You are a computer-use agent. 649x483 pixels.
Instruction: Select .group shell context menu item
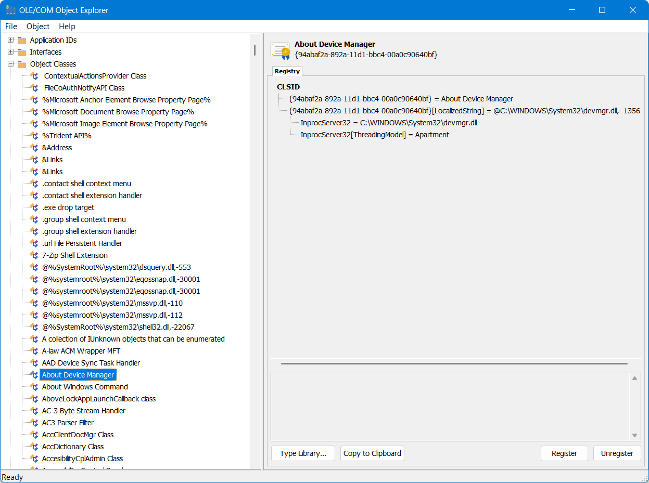point(84,219)
